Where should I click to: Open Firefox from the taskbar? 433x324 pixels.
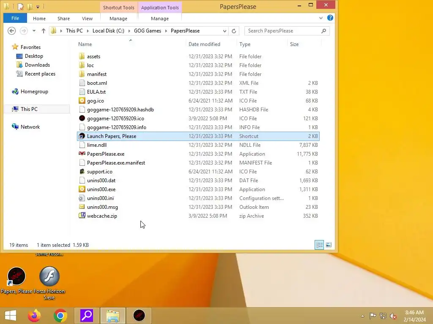34,316
